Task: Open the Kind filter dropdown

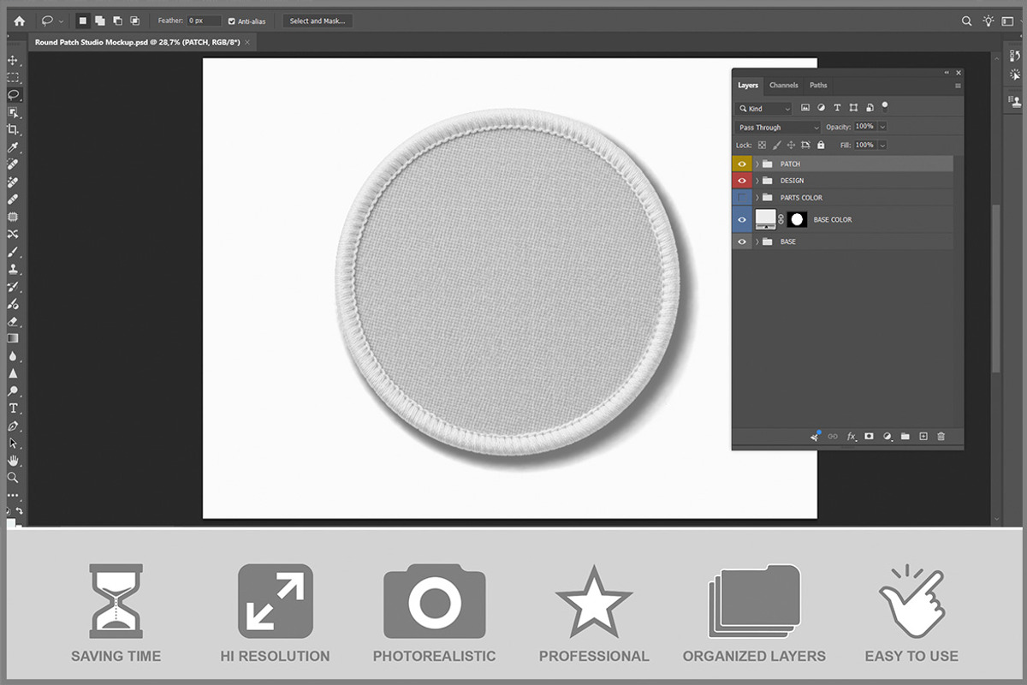Action: (x=764, y=109)
